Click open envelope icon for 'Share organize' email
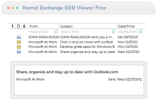Viewport: 157px width, 110px height. click(x=19, y=52)
